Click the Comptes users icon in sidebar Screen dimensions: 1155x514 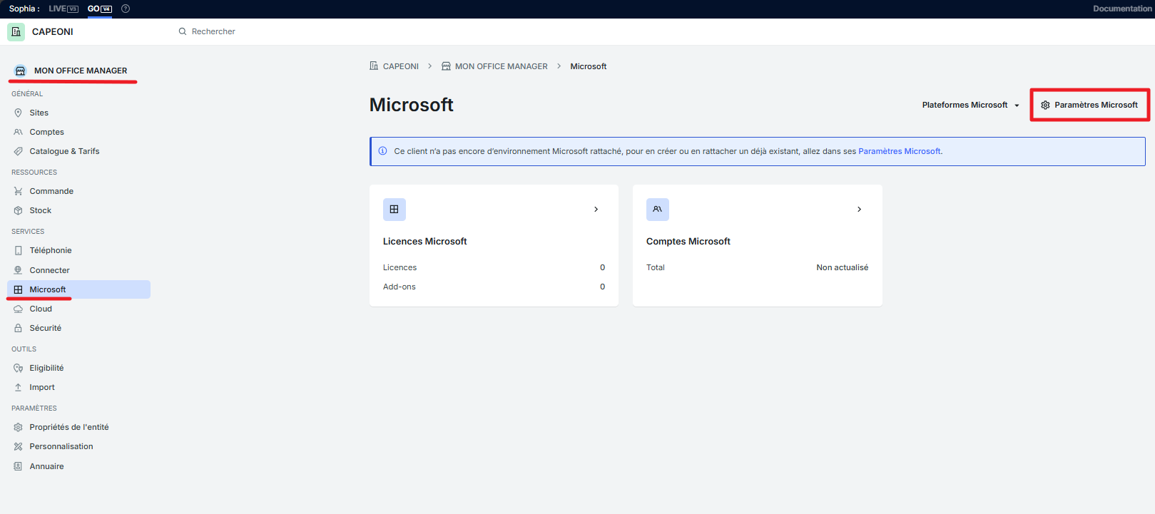pyautogui.click(x=19, y=132)
